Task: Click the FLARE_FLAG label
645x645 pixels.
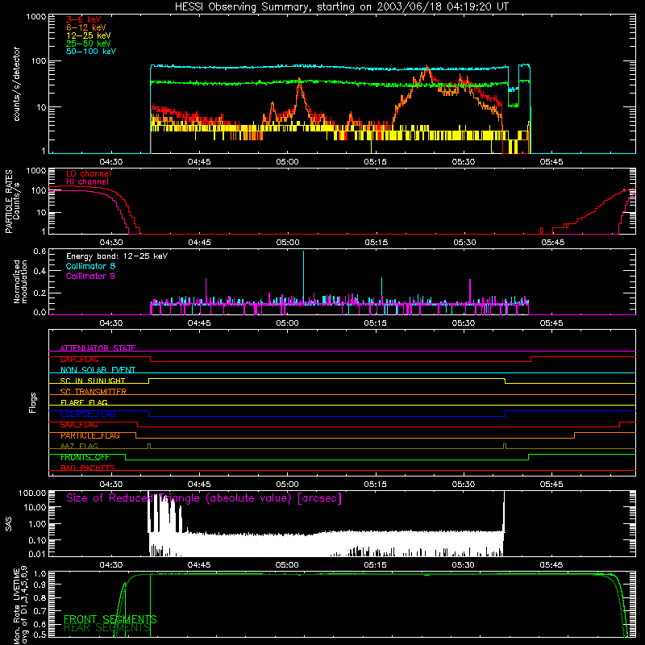Action: point(84,402)
